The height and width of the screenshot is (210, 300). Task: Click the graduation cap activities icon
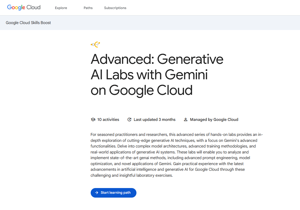coord(93,120)
